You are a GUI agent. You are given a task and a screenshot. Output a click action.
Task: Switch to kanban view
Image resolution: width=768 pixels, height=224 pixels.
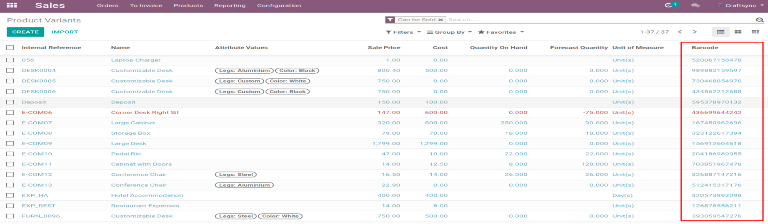click(738, 32)
